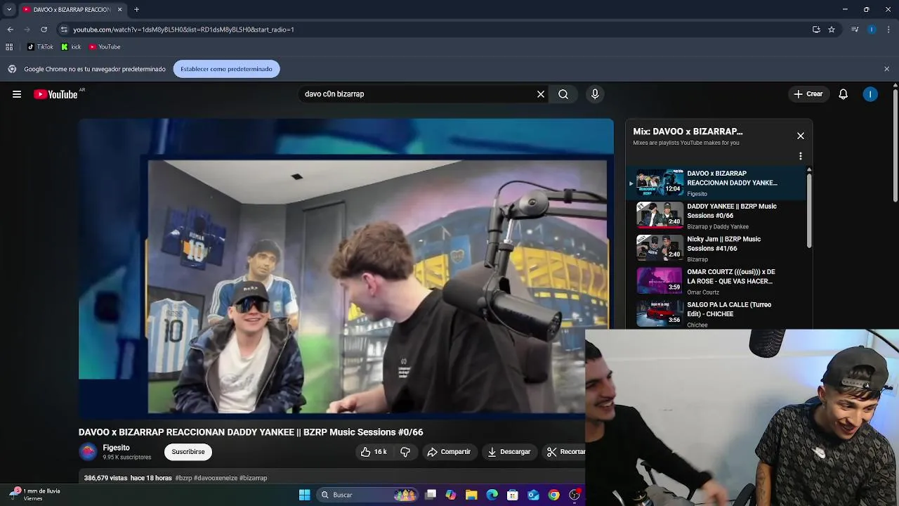Open the Windows Start menu

tap(305, 495)
